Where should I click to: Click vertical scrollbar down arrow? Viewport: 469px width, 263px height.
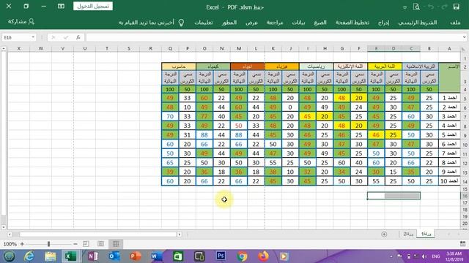(x=3, y=227)
